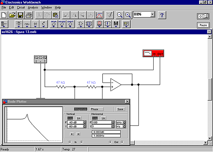Open the Analysis menu
213x152 pixels.
(x=33, y=7)
